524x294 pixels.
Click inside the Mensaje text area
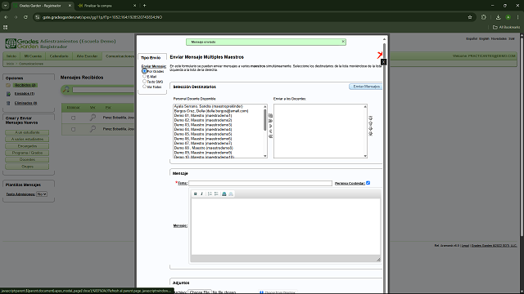pos(286,227)
